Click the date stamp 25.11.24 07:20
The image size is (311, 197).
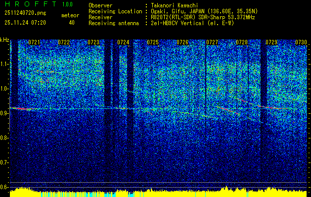[25, 23]
